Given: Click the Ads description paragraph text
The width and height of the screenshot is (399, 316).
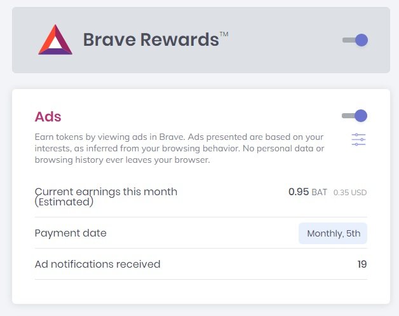Looking at the screenshot, I should [x=178, y=148].
